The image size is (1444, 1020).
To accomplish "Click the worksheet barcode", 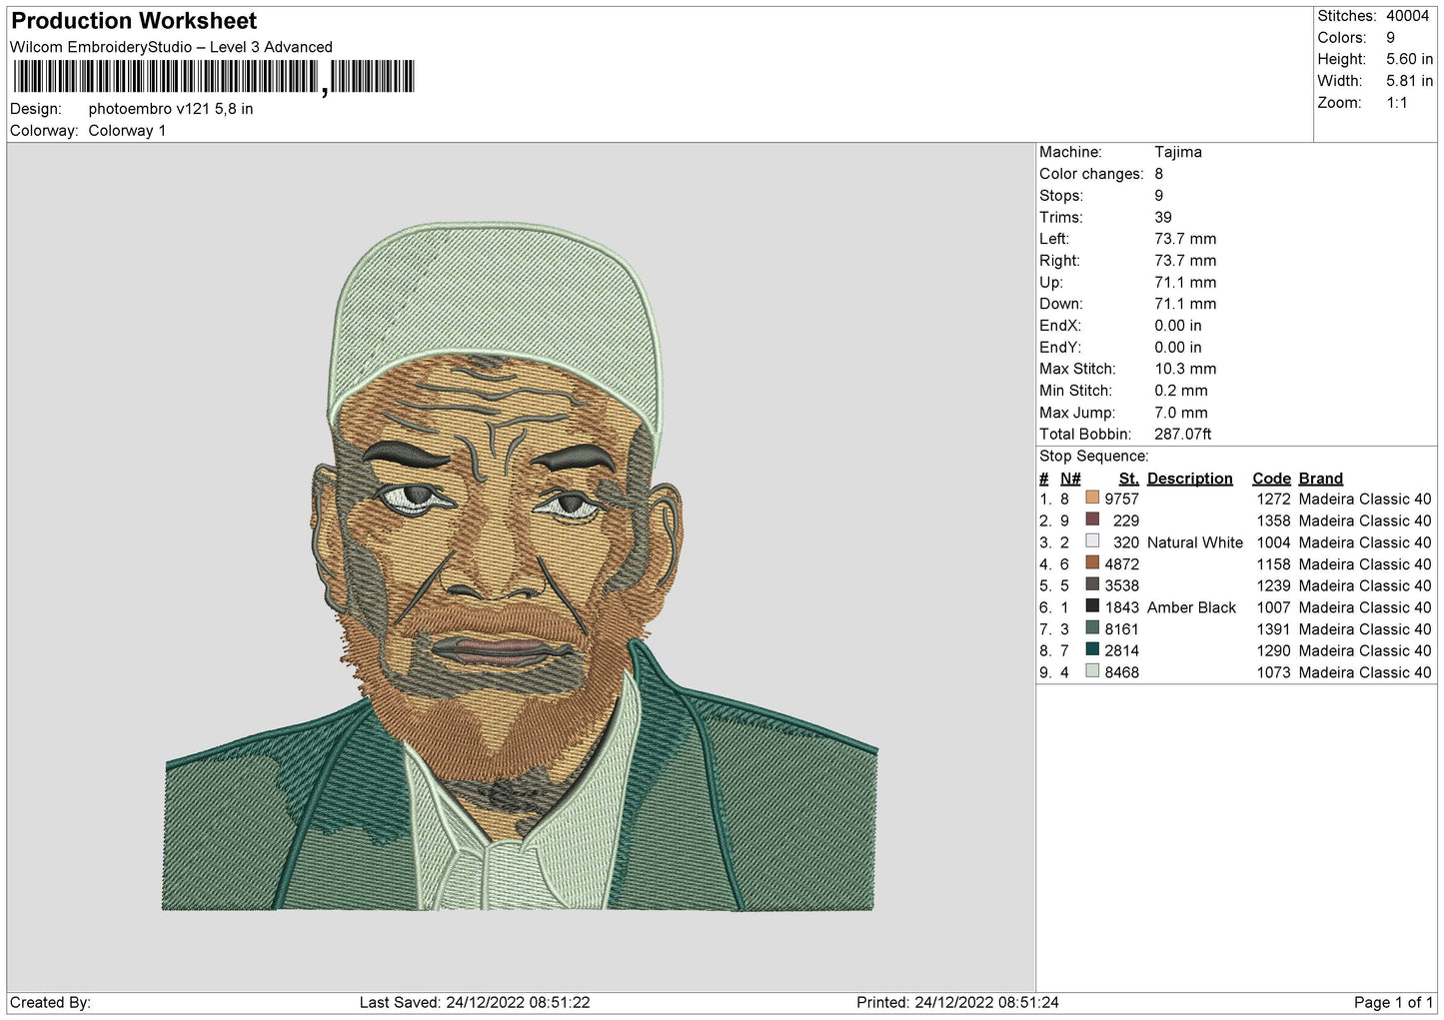I will [214, 77].
